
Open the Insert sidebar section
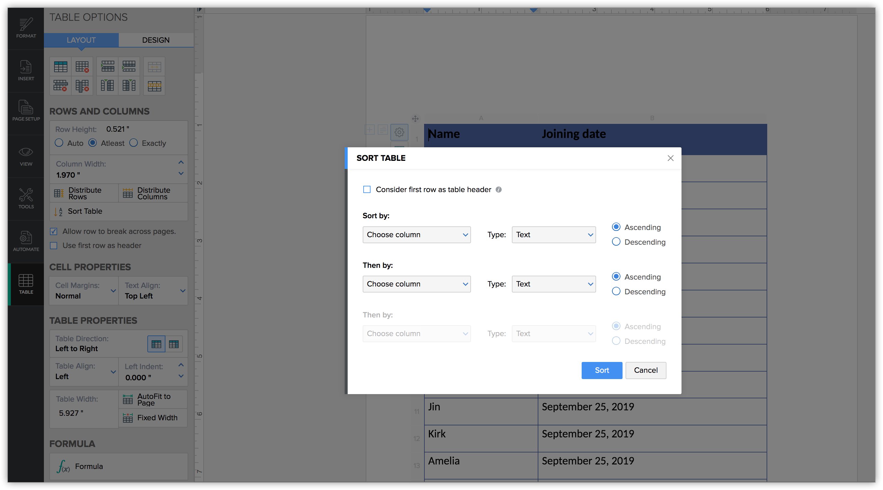[x=26, y=71]
